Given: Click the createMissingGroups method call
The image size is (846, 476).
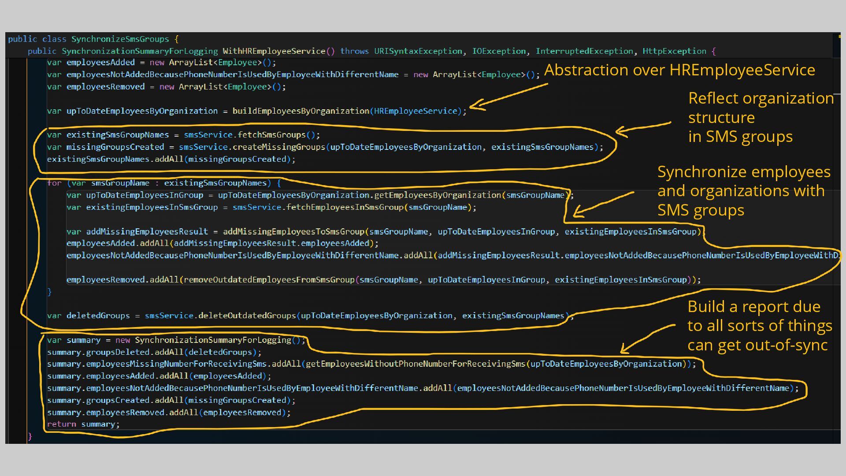Looking at the screenshot, I should coord(278,147).
